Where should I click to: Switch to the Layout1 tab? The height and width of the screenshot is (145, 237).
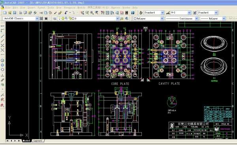(38, 141)
